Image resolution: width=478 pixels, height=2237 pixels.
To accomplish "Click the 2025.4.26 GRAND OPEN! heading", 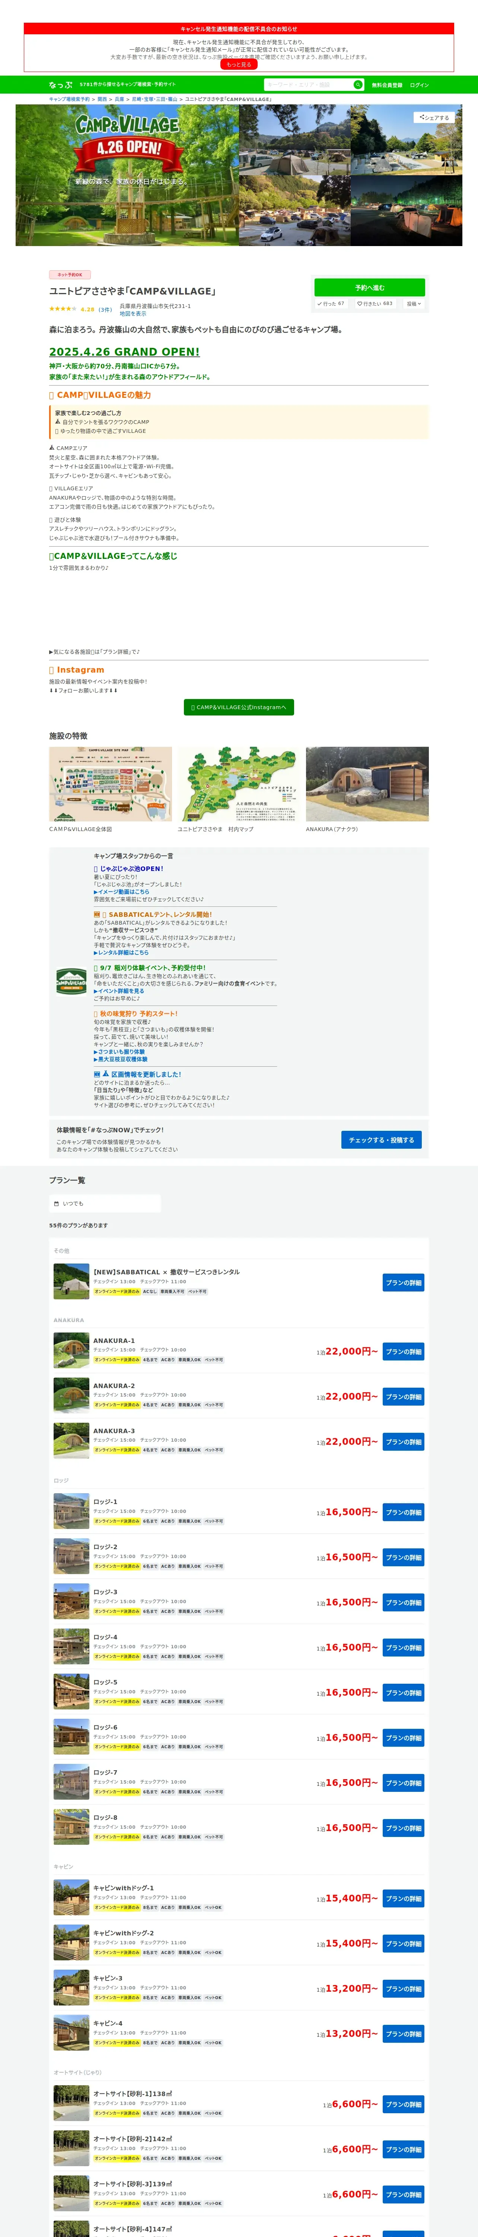I will 124,352.
